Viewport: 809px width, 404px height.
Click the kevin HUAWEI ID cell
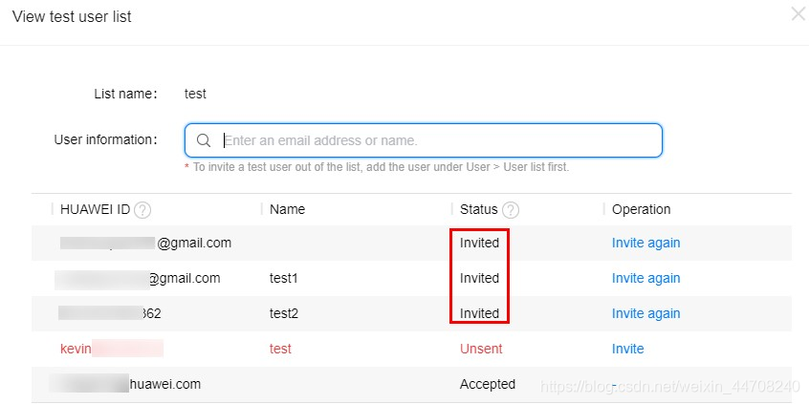point(112,349)
